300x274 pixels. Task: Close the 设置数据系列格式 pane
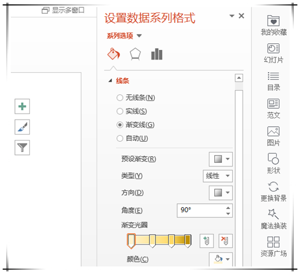[x=241, y=16]
